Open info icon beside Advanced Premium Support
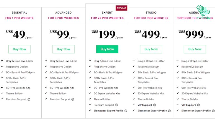The width and height of the screenshot is (215, 121). [73, 99]
